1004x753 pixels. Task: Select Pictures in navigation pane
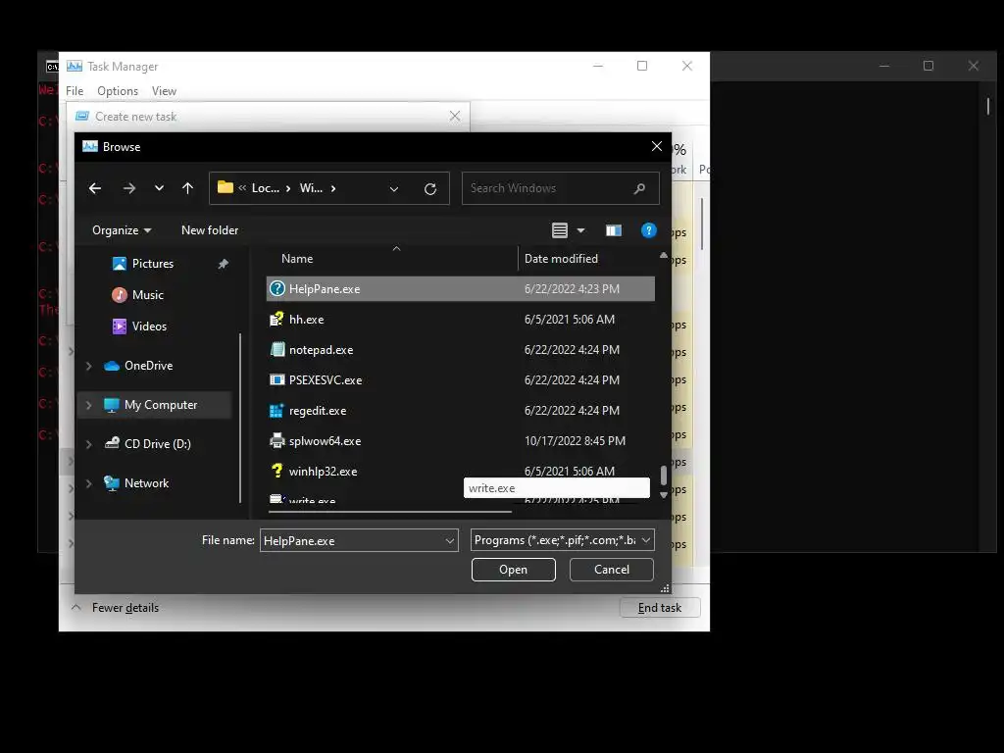[x=152, y=263]
